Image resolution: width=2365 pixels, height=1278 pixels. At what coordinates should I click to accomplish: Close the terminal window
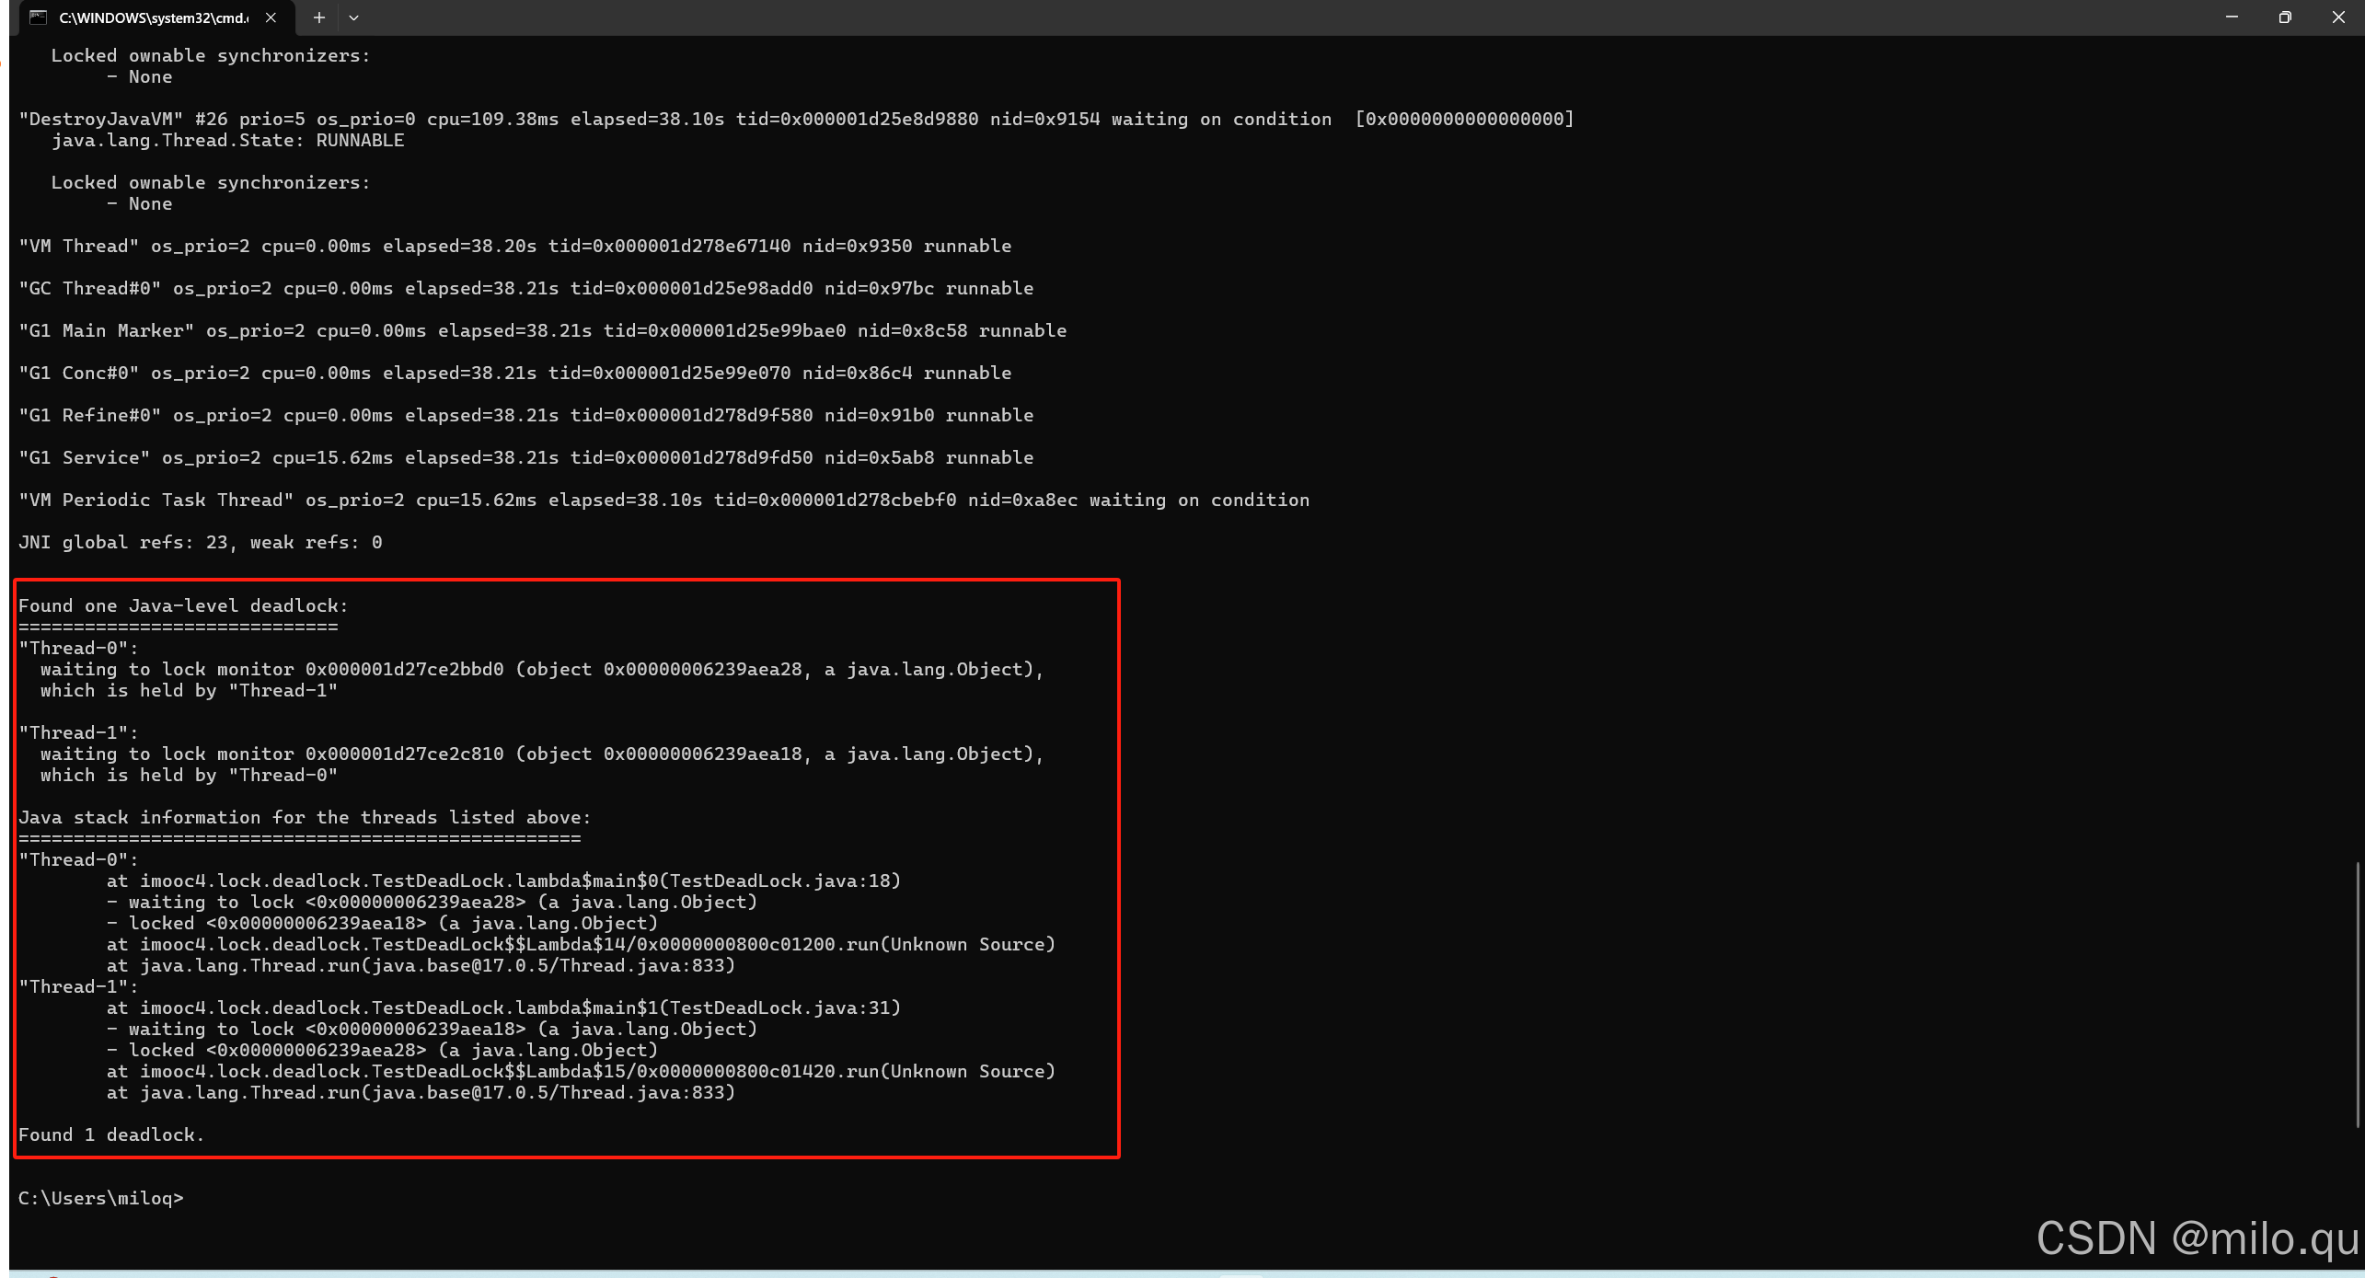(x=2338, y=17)
